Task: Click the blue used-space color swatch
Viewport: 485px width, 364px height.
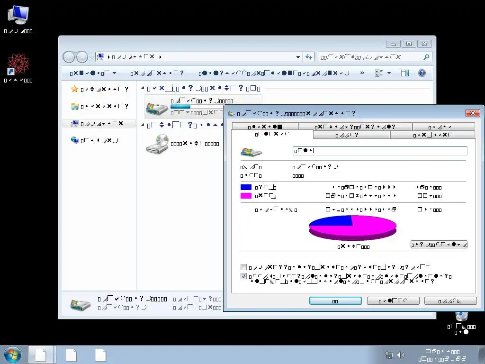Action: 246,187
